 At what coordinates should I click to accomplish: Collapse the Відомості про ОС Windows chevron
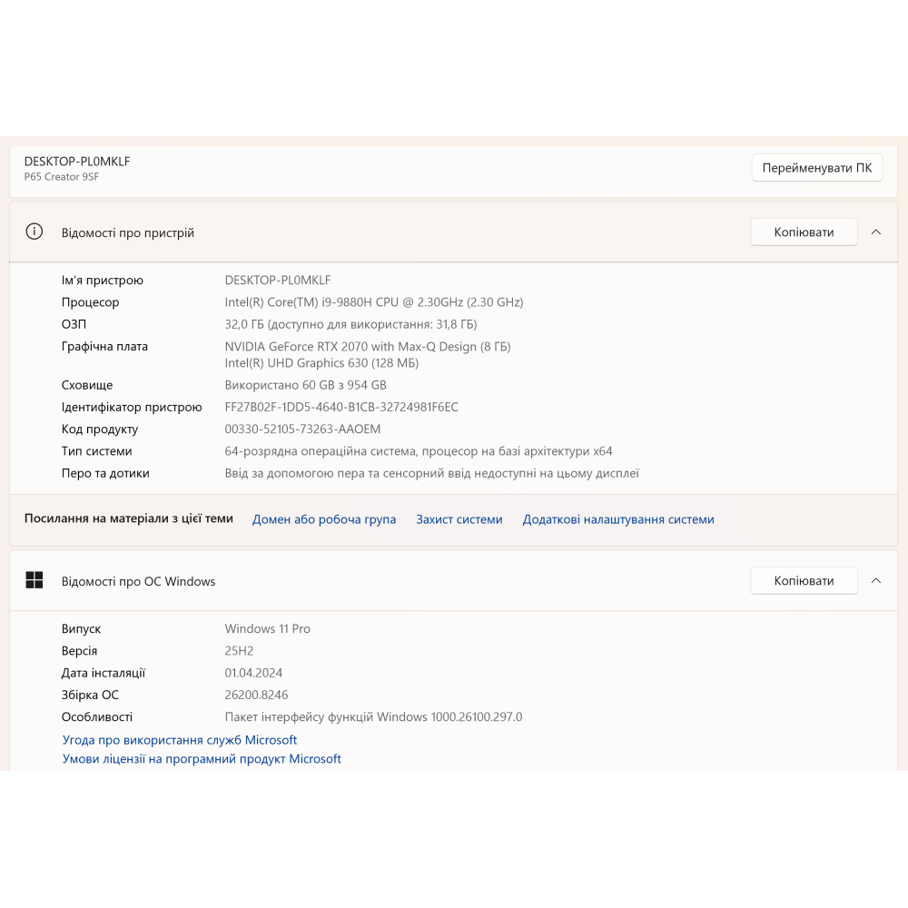(875, 581)
